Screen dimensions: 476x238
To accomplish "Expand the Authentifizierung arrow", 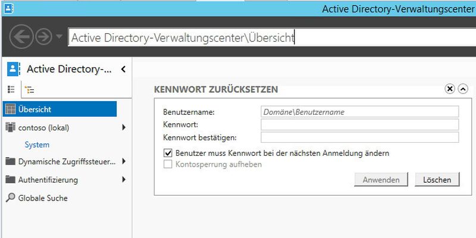I will [x=124, y=180].
